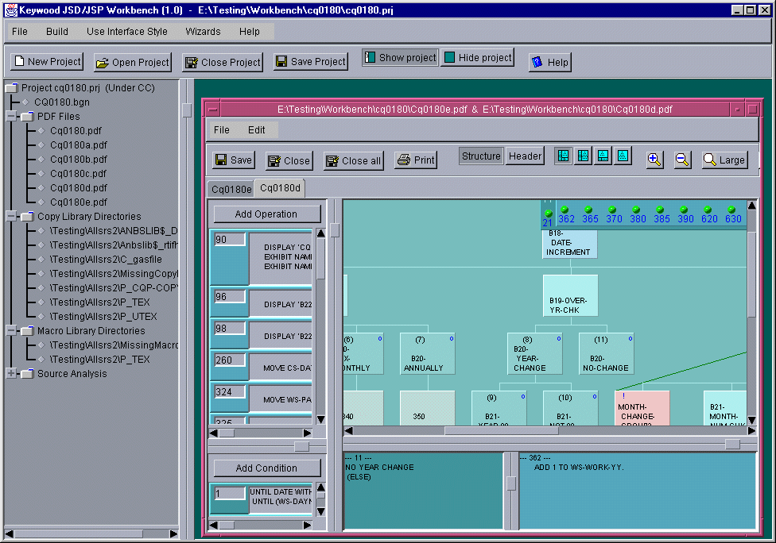Click the structure diagram horizontal scrollbar thumb
This screenshot has height=543, width=776.
pos(502,431)
